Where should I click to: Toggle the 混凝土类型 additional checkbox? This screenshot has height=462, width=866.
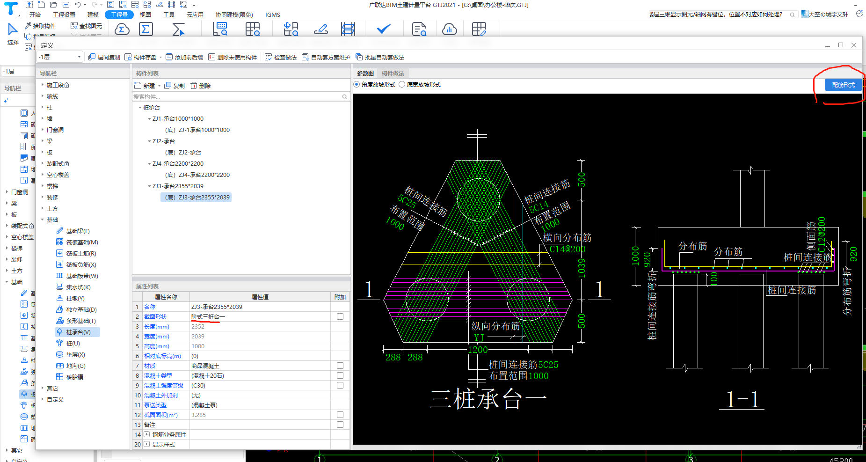[x=340, y=375]
